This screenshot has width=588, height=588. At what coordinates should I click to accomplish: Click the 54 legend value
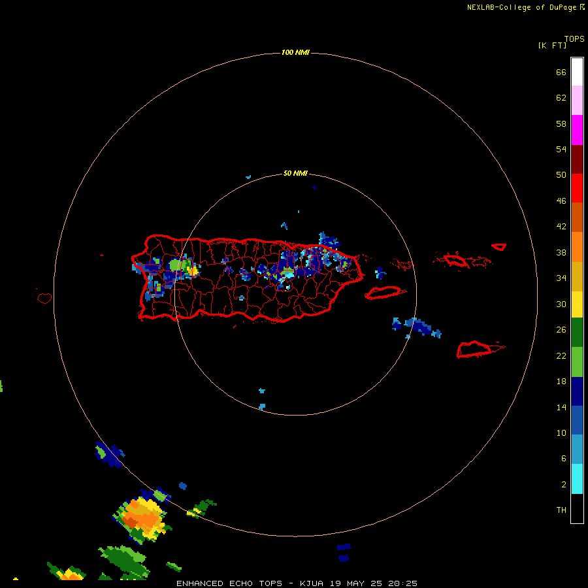pyautogui.click(x=561, y=149)
